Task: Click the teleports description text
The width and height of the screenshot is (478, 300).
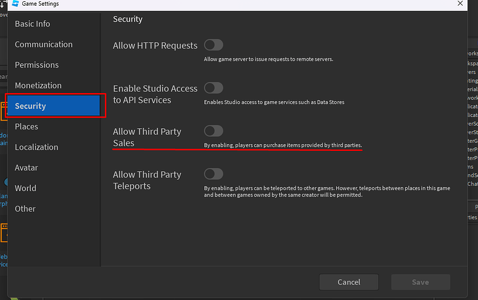Action: (327, 192)
